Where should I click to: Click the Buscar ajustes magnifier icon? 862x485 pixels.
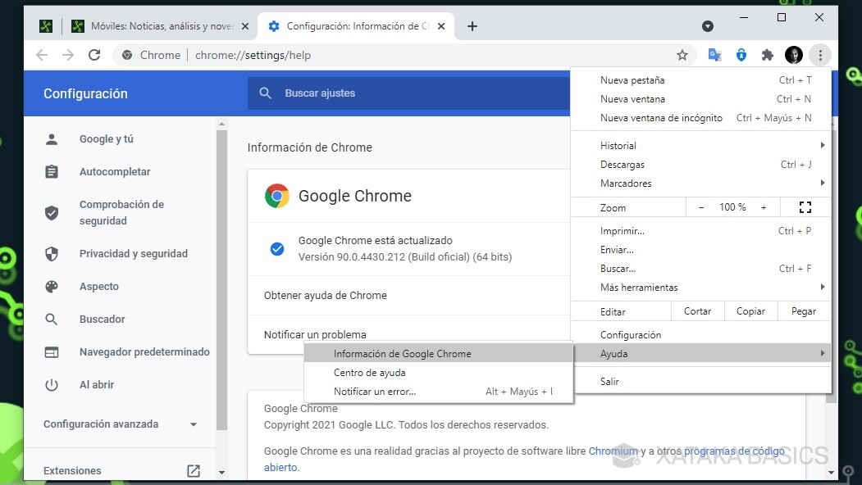[265, 93]
